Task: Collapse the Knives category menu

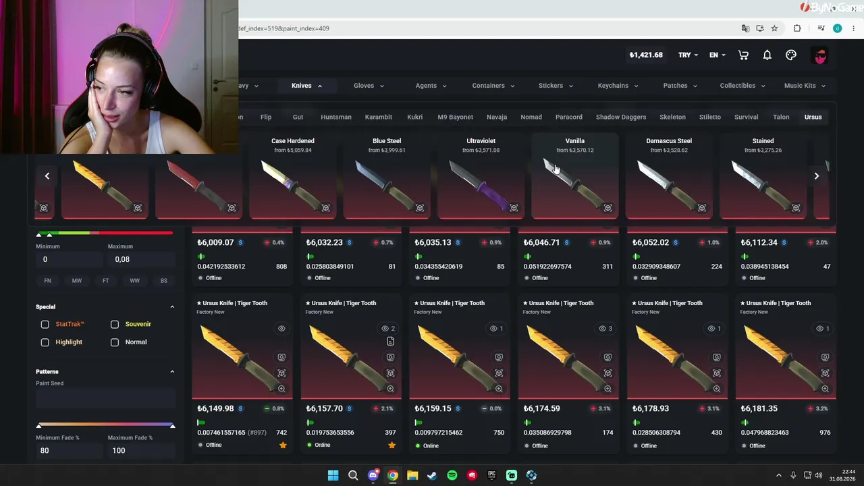Action: (x=306, y=86)
